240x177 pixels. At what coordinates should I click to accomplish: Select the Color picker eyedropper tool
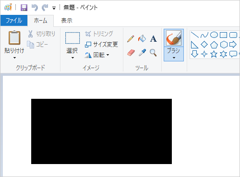click(142, 53)
